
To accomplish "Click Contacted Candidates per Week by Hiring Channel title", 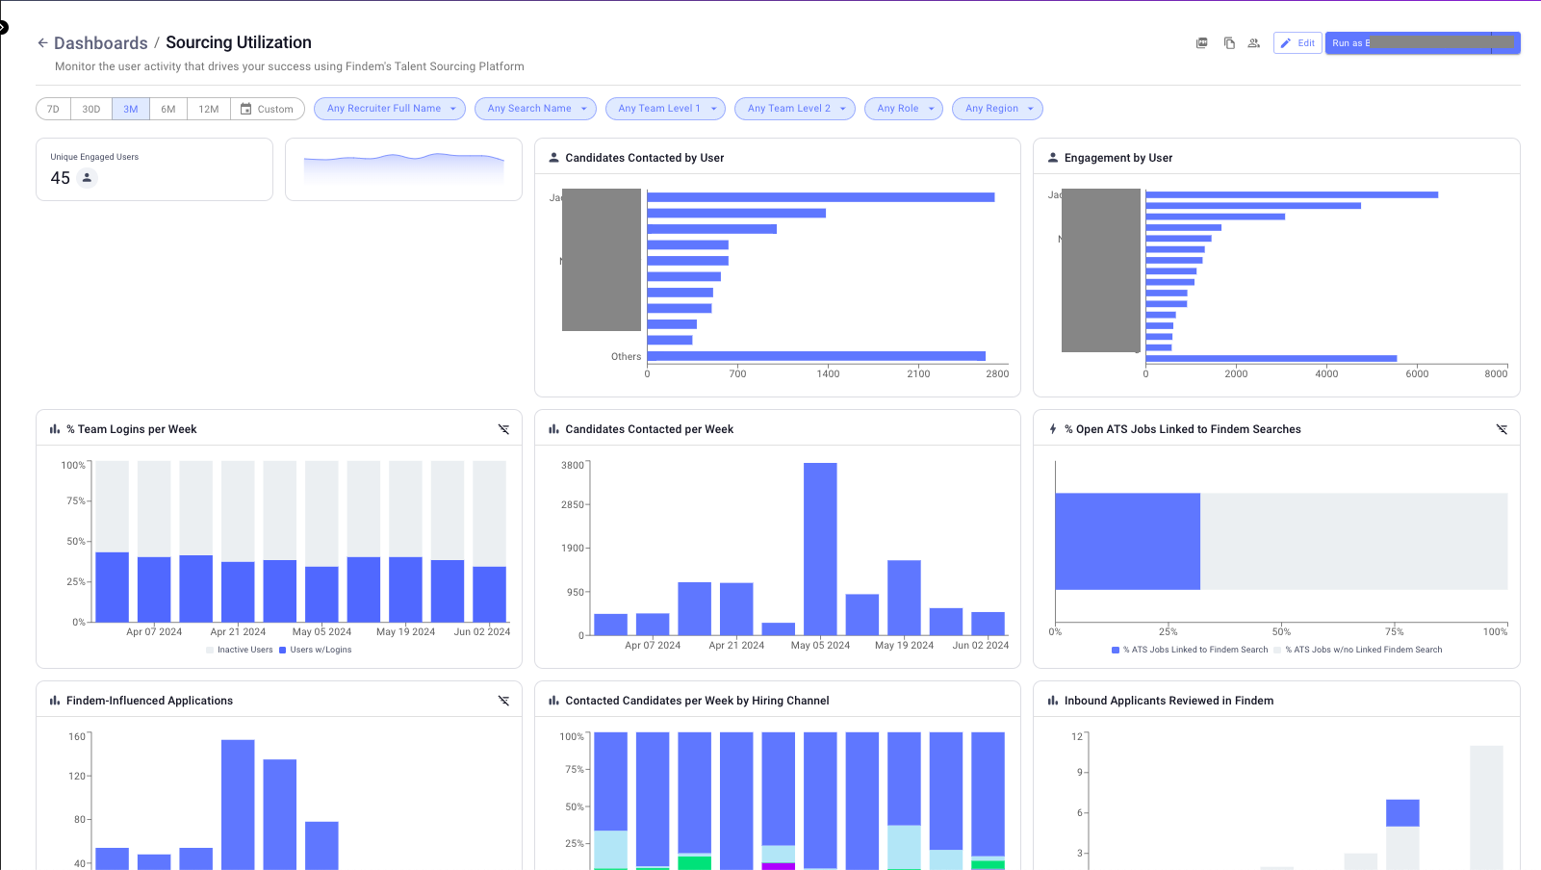I will tap(698, 701).
